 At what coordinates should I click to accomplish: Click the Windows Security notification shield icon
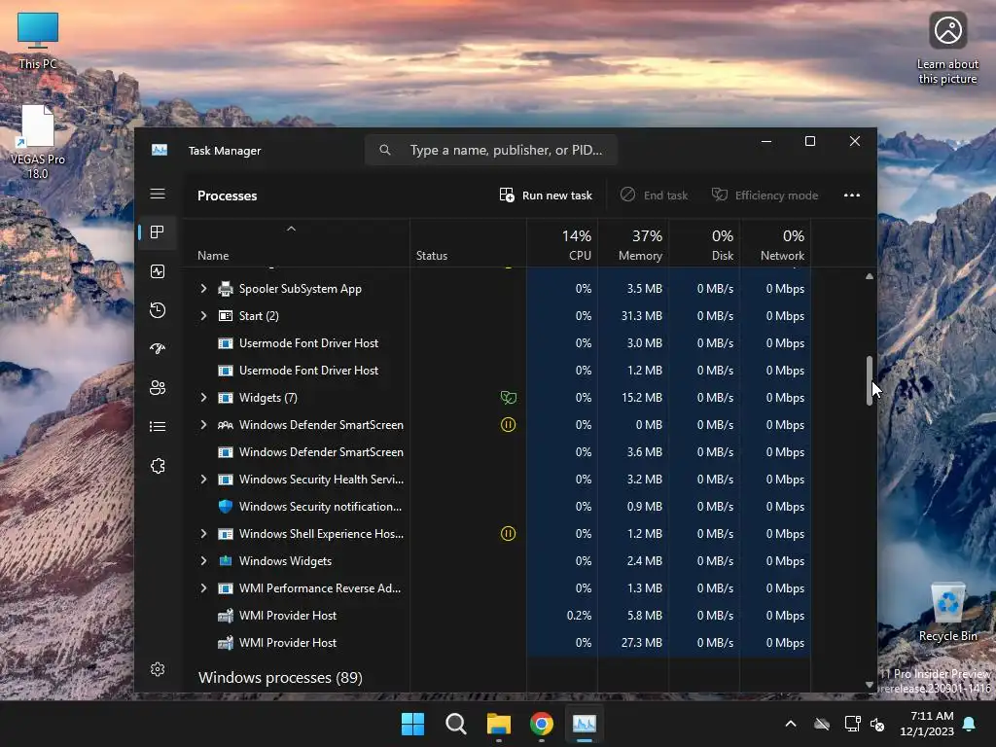226,506
